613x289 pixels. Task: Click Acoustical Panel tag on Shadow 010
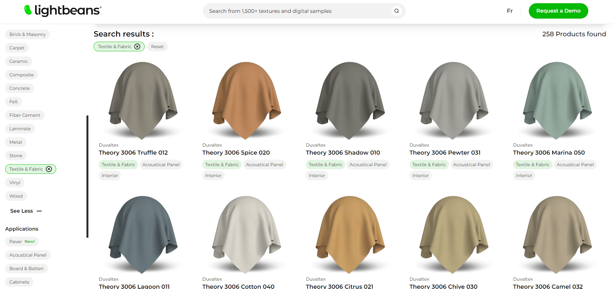[x=368, y=165]
